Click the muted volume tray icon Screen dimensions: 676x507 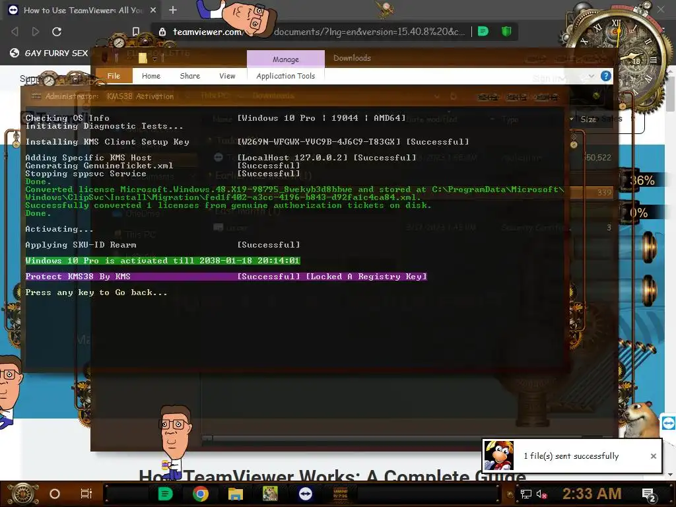coord(541,494)
